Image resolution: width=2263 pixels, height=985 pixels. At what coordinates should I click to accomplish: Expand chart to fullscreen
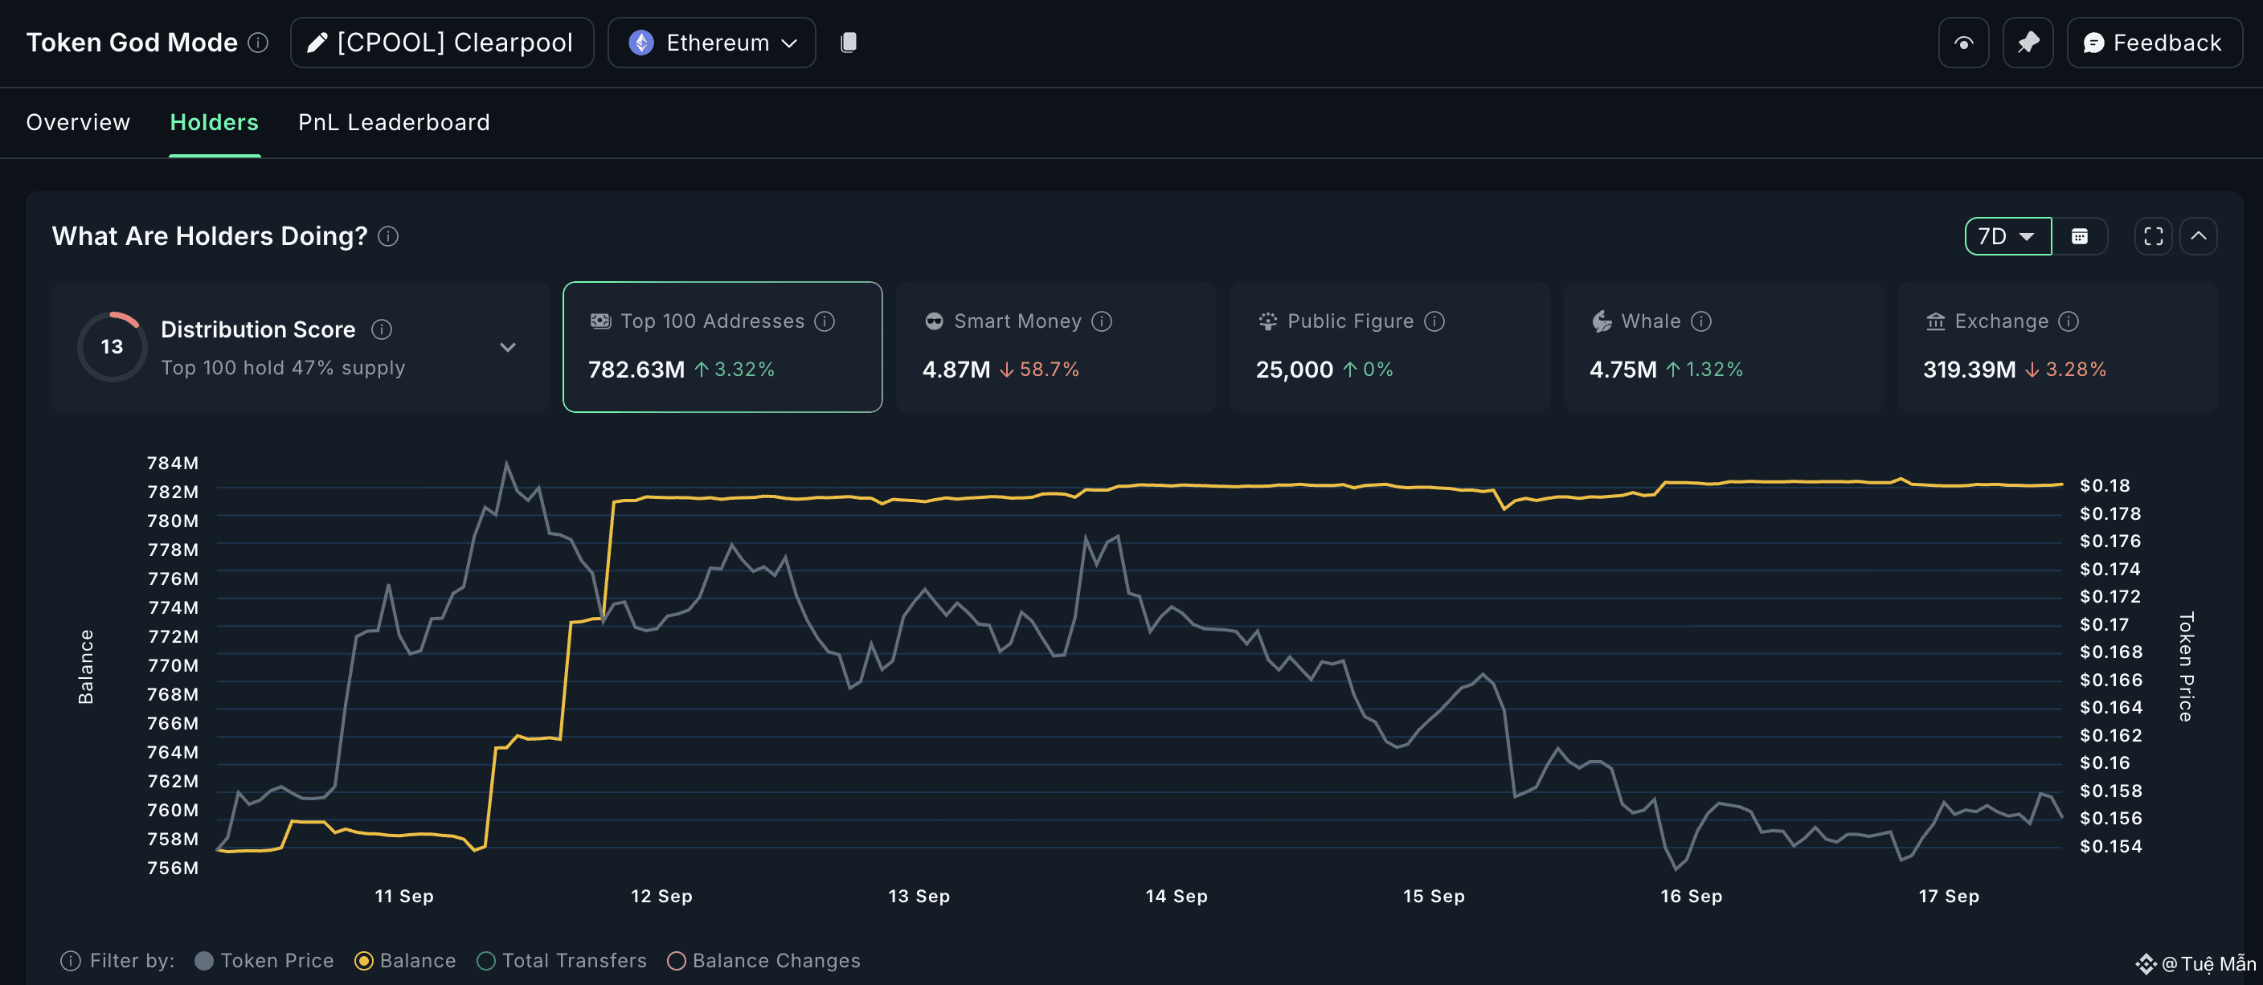[x=2153, y=236]
